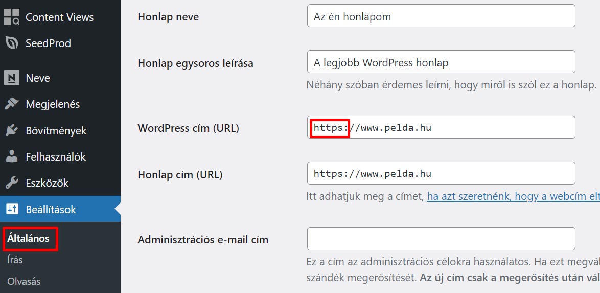
Task: Click the Bővítmények plugin icon
Action: [x=12, y=131]
